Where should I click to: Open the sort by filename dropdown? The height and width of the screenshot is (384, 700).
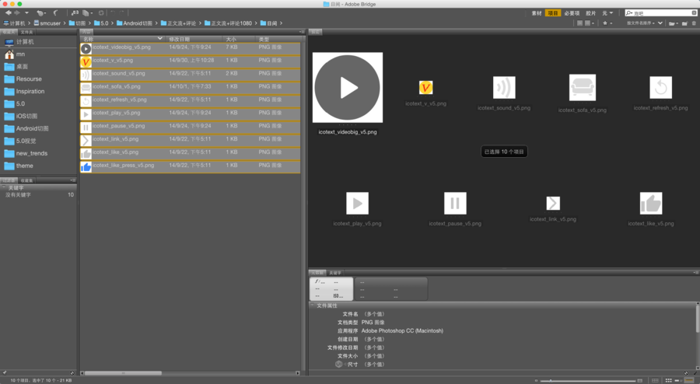(x=641, y=23)
